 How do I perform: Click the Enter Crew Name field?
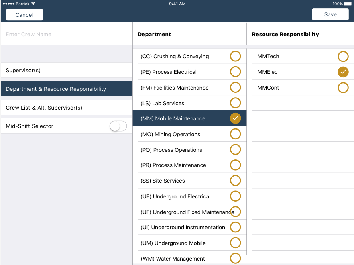point(66,34)
